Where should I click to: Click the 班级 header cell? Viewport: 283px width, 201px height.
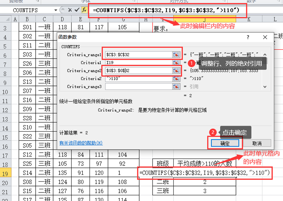[x=163, y=163]
